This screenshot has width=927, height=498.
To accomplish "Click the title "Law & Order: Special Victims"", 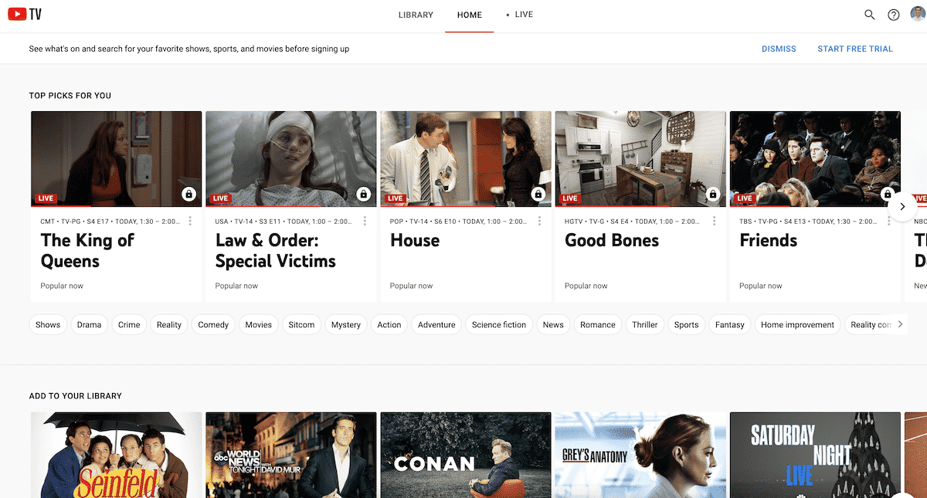I will (276, 251).
